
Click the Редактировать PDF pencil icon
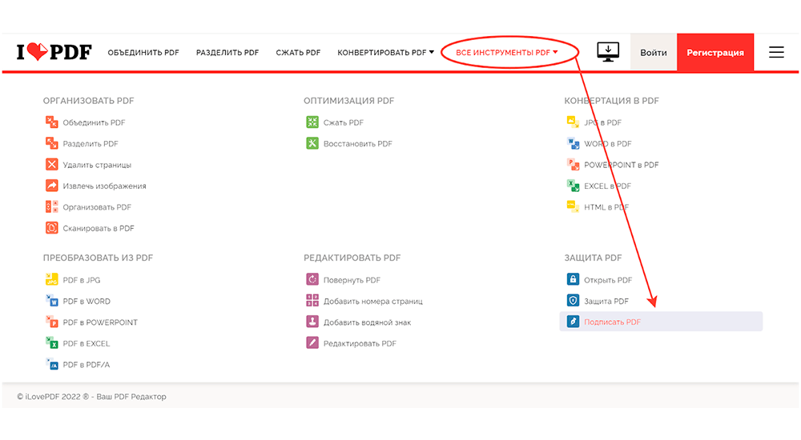[x=312, y=343]
